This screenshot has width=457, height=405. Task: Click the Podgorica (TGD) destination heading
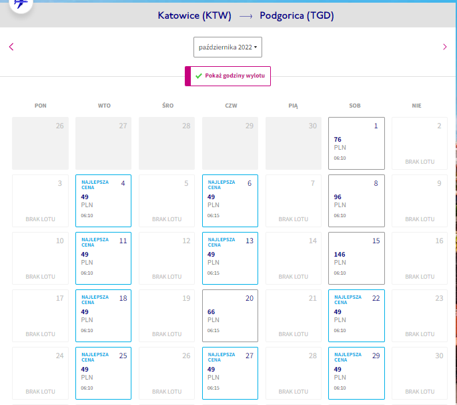297,15
